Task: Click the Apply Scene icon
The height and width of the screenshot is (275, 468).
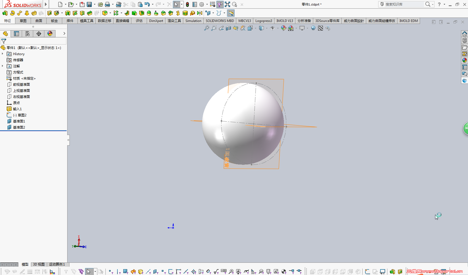Action: [x=291, y=28]
